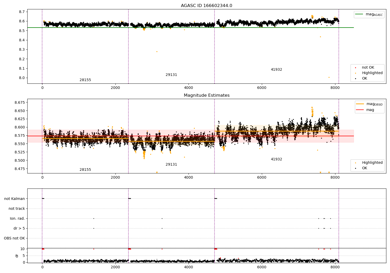Select the "not OK" legend entry
390x273 pixels.
(x=367, y=68)
